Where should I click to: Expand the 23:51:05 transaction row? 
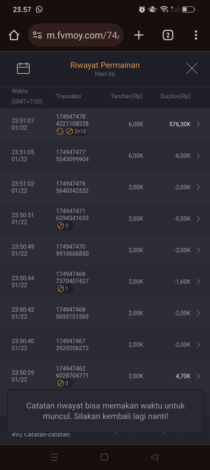(x=198, y=156)
